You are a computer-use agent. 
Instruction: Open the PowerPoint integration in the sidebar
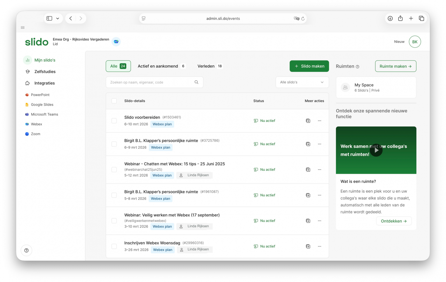[x=41, y=95]
